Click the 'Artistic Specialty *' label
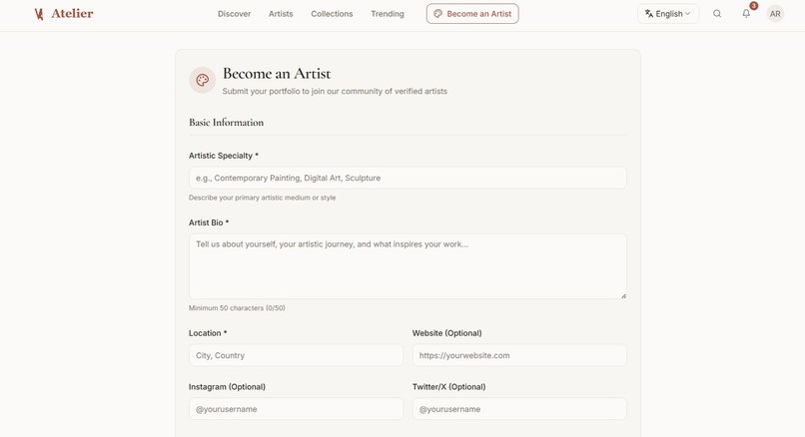The image size is (805, 437). pos(224,156)
